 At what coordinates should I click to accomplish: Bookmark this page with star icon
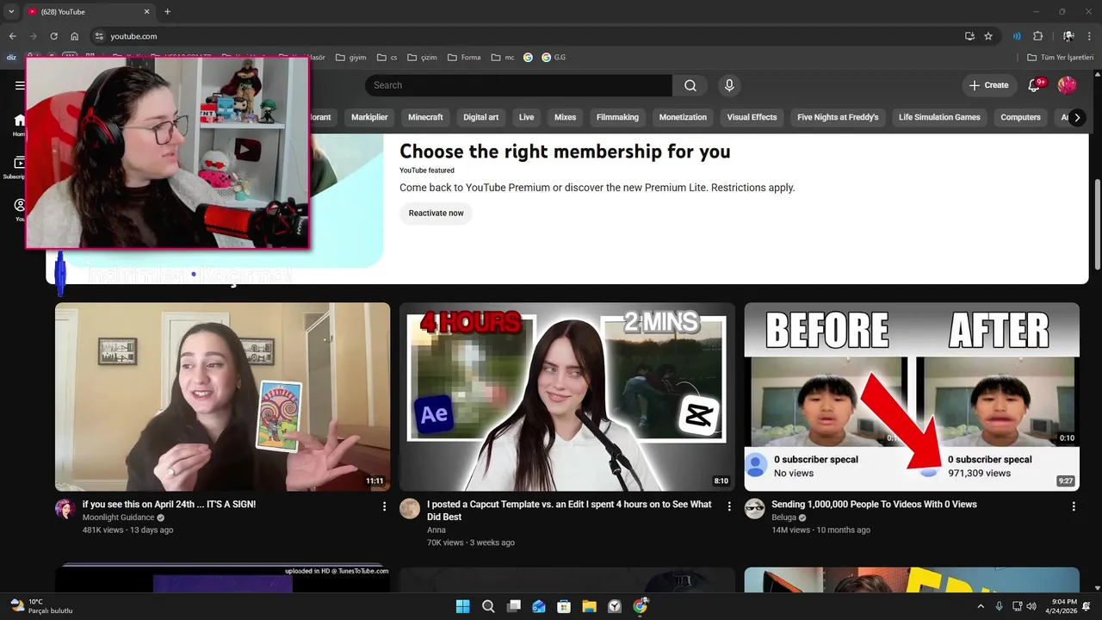[x=988, y=36]
